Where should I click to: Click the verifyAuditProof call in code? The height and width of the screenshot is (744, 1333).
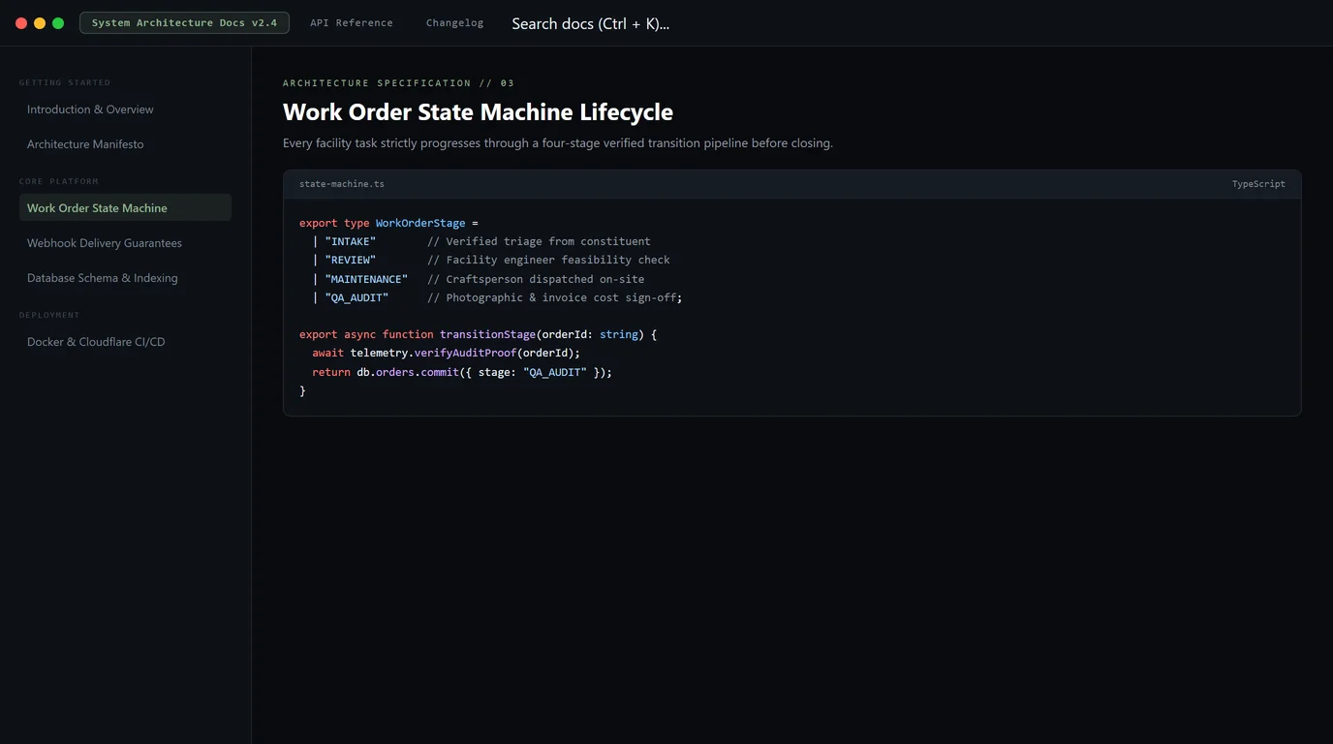coord(465,353)
